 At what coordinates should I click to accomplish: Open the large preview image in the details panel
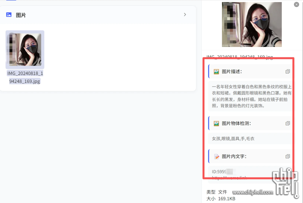(252, 24)
